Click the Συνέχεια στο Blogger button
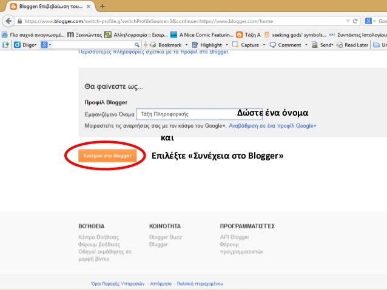This screenshot has height=290, width=387. click(107, 156)
